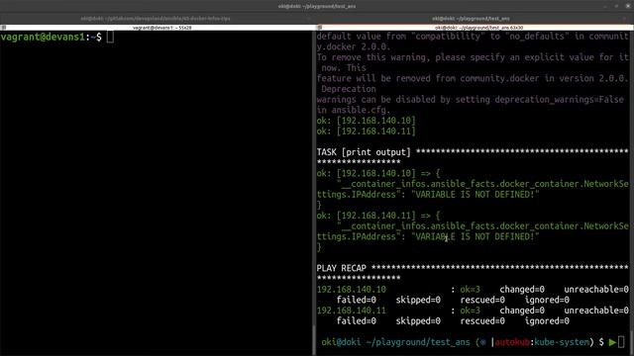Click the '~/playground/test_ans' path in the prompt
The image size is (634, 356).
pos(418,342)
